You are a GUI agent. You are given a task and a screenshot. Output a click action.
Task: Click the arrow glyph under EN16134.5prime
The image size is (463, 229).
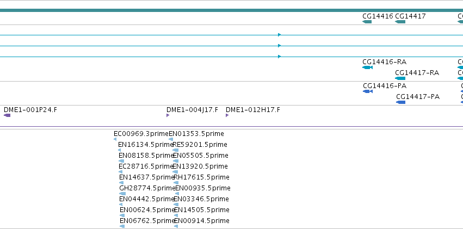(119, 150)
